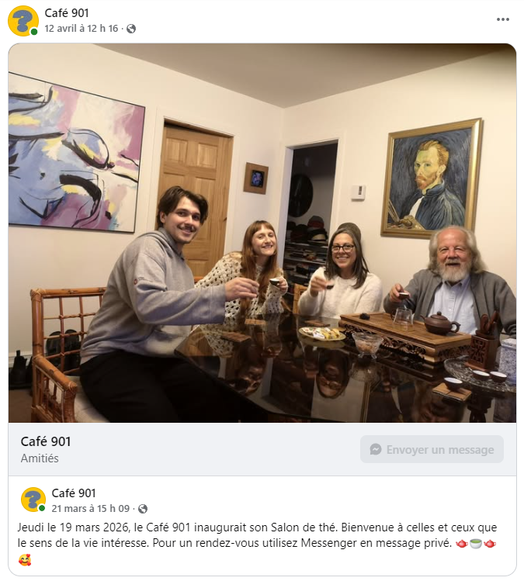
Task: Open the tea salon group photo
Action: click(x=262, y=233)
